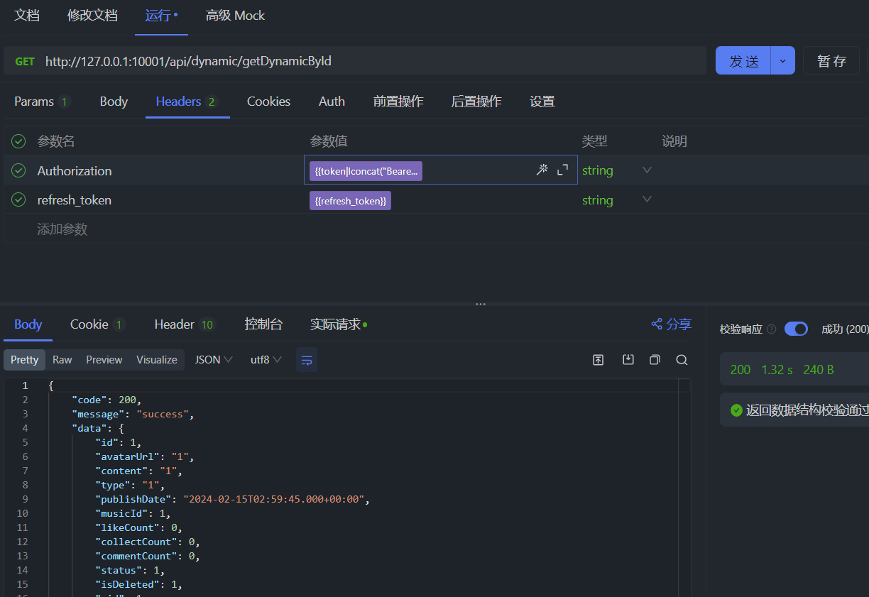Toggle the 校验响应 validation switch
This screenshot has height=597, width=869.
pos(796,329)
